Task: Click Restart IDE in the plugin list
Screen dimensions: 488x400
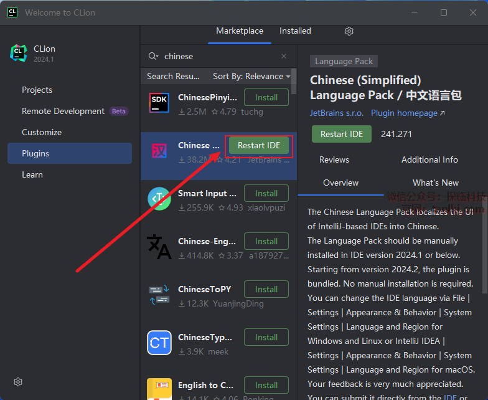Action: 259,145
